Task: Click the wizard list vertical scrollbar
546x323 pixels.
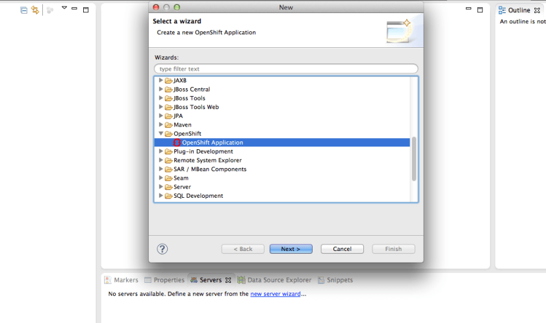Action: pos(414,159)
